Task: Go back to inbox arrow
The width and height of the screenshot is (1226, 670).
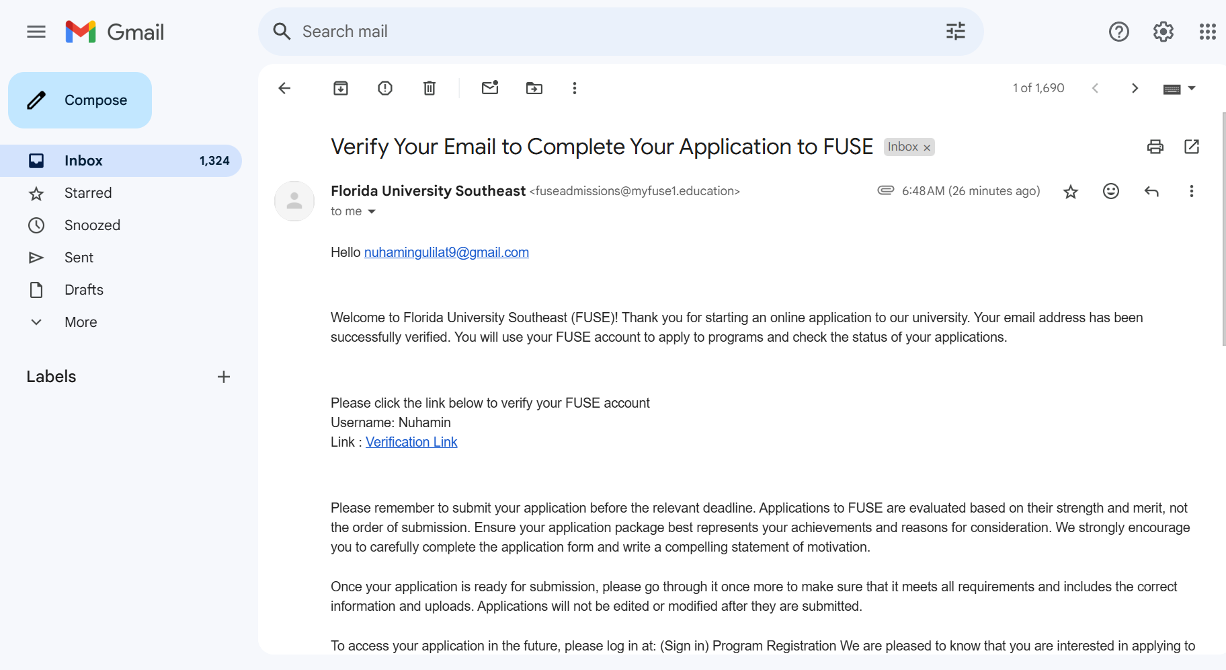Action: tap(284, 88)
